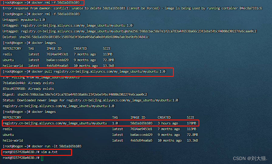
Task: Click the 'Deleted: sha256:58d1a165b103385c...' line
Action: coord(76,37)
